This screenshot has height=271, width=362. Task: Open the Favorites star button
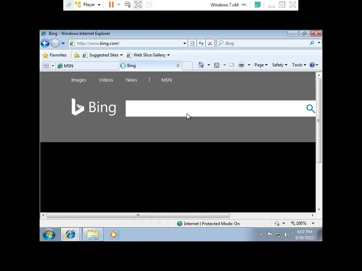55,55
